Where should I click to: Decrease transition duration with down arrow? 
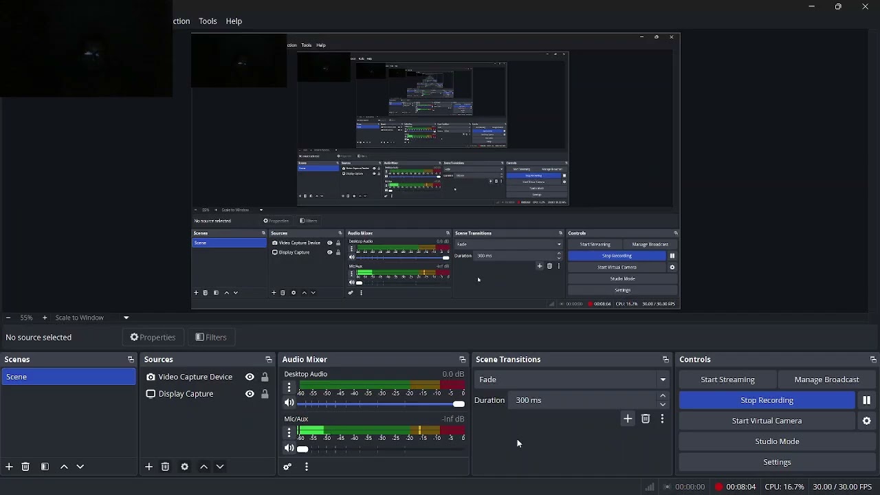[663, 404]
